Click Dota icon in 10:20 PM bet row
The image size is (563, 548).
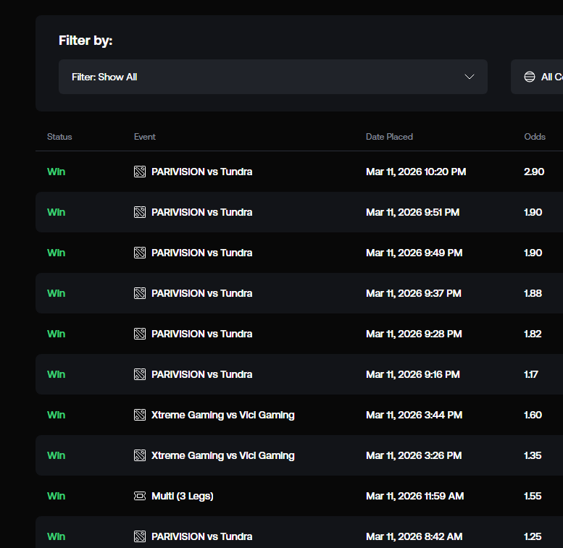coord(140,172)
